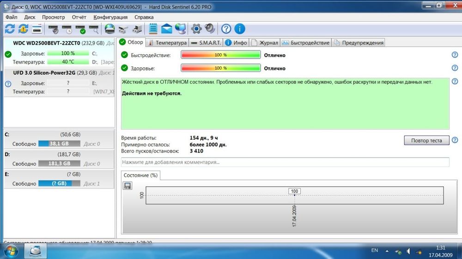
Task: Click the network drives toolbar icon
Action: tap(123, 29)
